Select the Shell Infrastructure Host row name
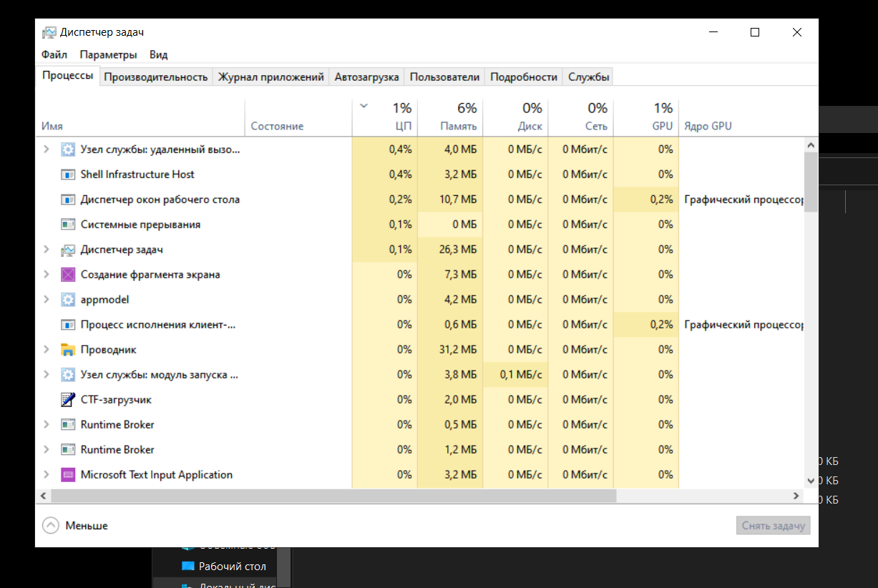This screenshot has width=878, height=588. [137, 175]
